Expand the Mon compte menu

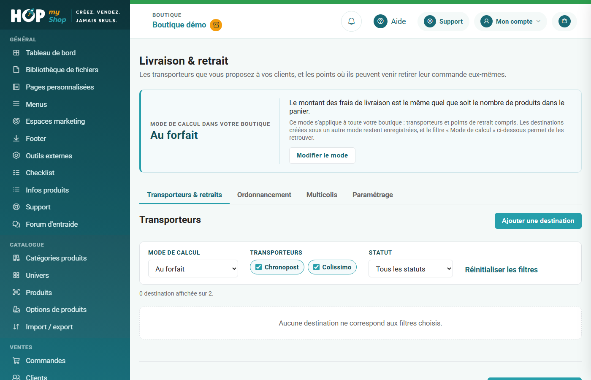510,21
